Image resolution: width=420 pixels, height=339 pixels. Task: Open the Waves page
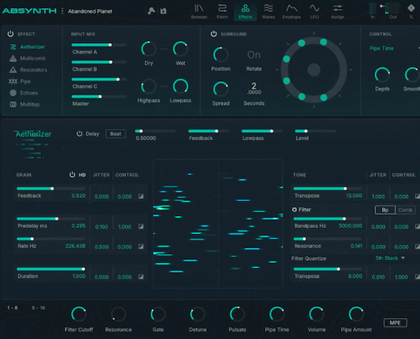coord(268,11)
